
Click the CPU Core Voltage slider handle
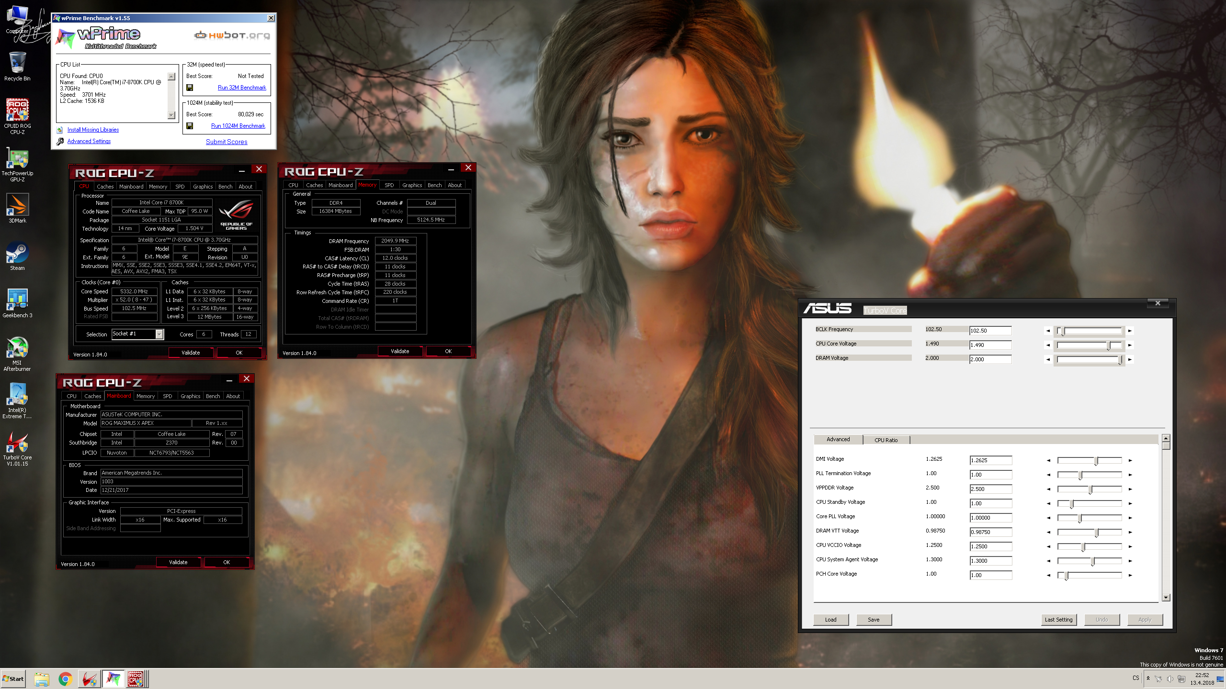click(1108, 345)
